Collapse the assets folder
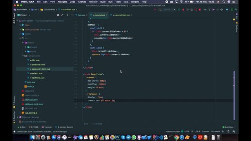The height and width of the screenshot is (141, 251). point(23,43)
